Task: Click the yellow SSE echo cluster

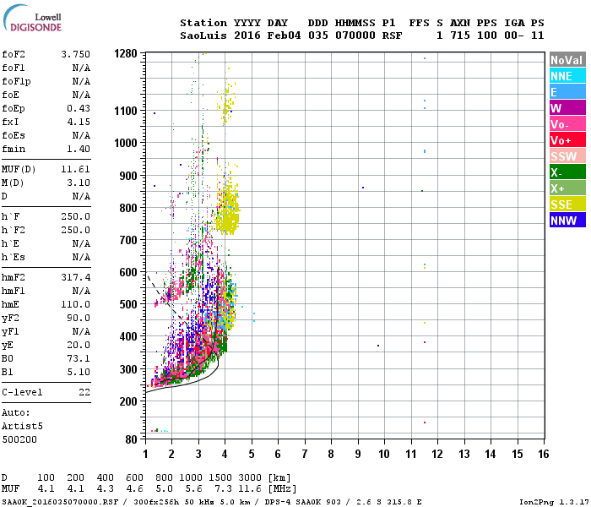Action: (227, 213)
